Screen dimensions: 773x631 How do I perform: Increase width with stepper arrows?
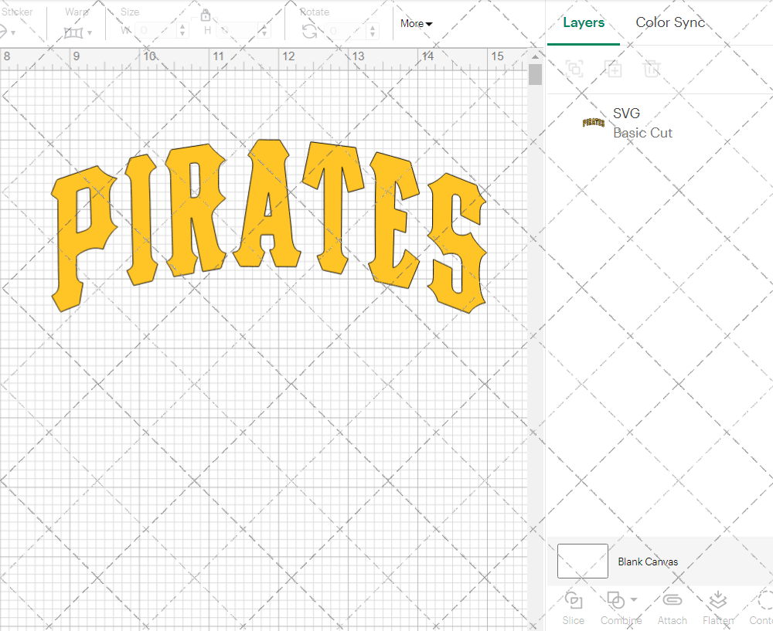tap(182, 27)
